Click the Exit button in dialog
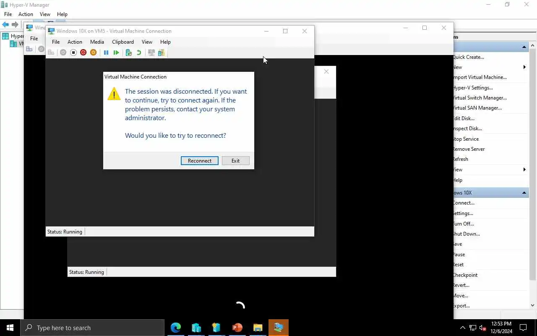 click(235, 161)
